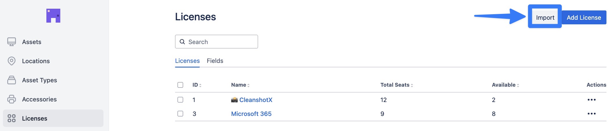The image size is (614, 131).
Task: Click the Add License button
Action: (x=584, y=17)
